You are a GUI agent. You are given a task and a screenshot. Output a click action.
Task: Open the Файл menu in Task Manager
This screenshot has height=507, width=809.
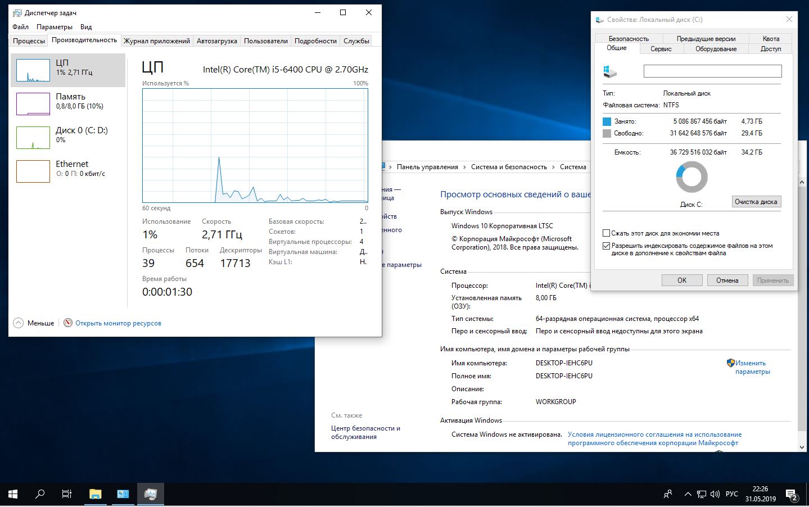click(x=21, y=27)
